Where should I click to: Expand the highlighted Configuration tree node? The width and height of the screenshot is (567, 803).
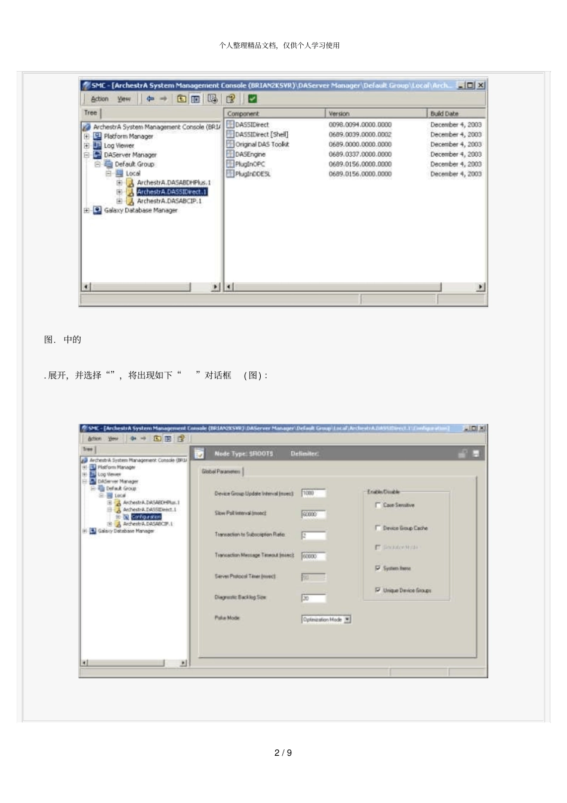pyautogui.click(x=118, y=516)
